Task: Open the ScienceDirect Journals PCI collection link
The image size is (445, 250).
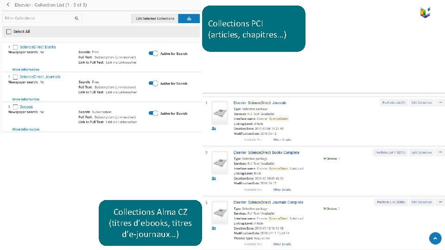Action: tap(40, 77)
